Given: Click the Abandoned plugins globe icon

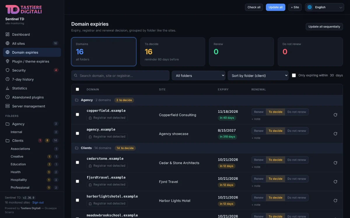Looking at the screenshot, I should pyautogui.click(x=8, y=97).
